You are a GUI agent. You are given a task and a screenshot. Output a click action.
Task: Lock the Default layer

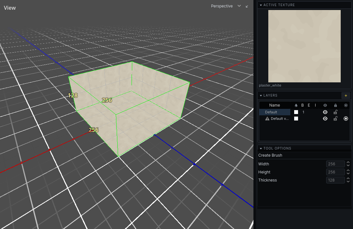point(336,112)
